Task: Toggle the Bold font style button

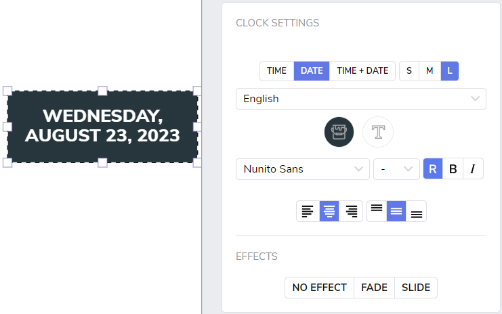Action: point(453,169)
